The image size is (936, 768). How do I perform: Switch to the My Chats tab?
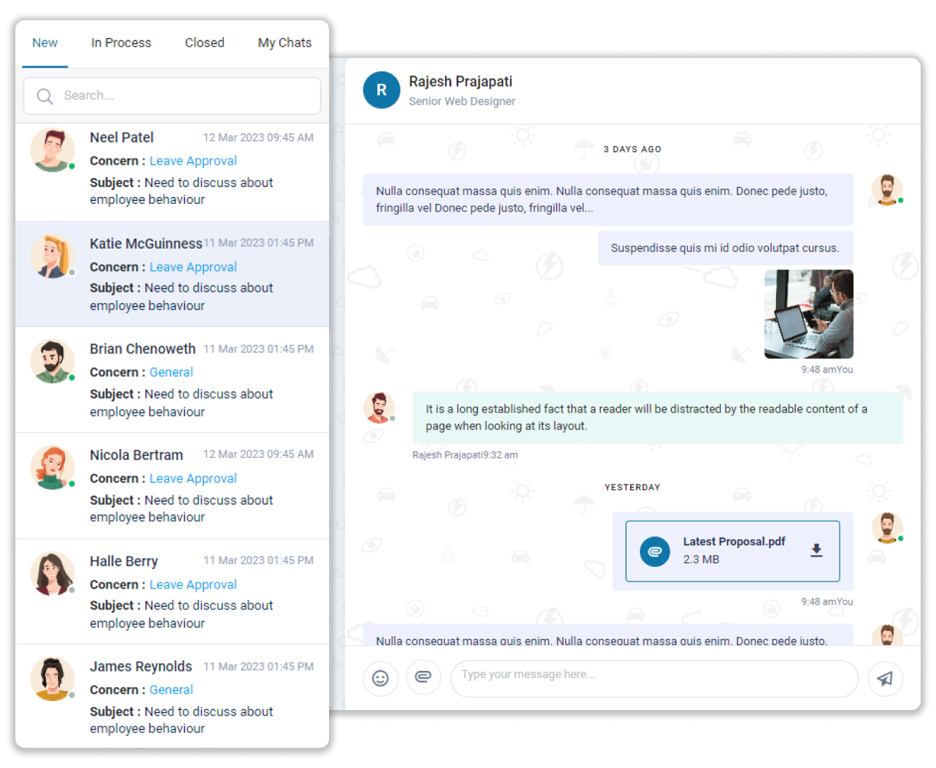click(284, 43)
